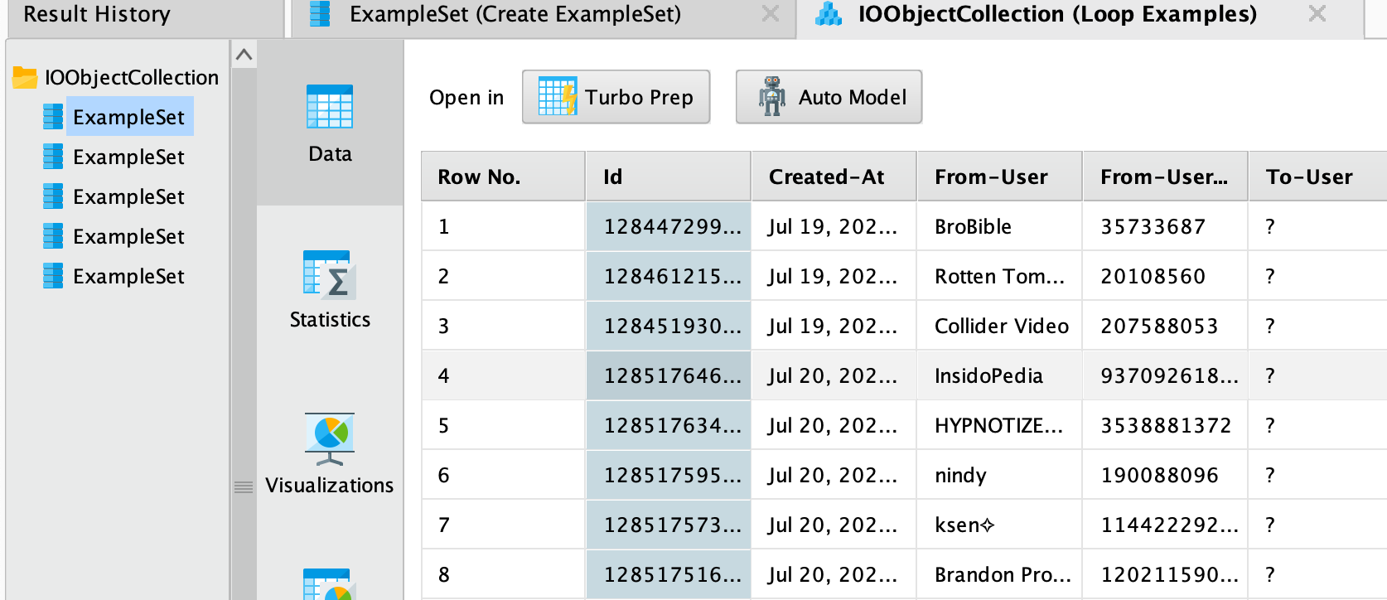
Task: Select the IOObjectCollection folder node
Action: click(x=116, y=77)
